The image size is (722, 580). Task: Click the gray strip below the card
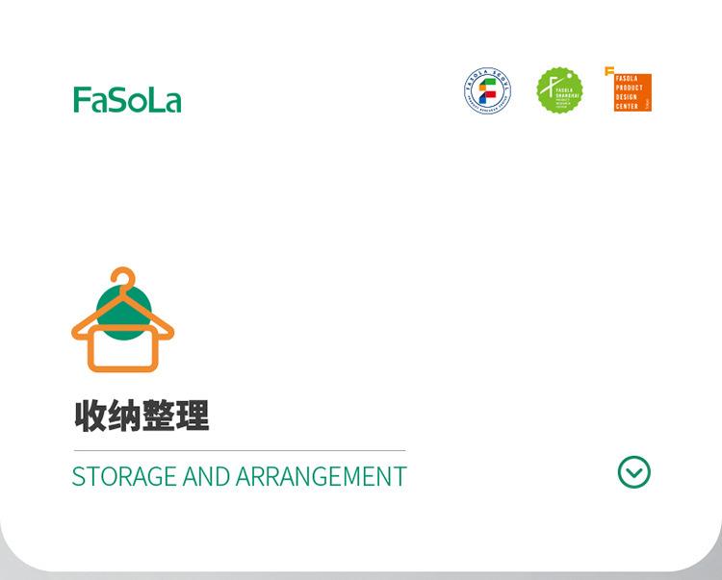(x=361, y=576)
